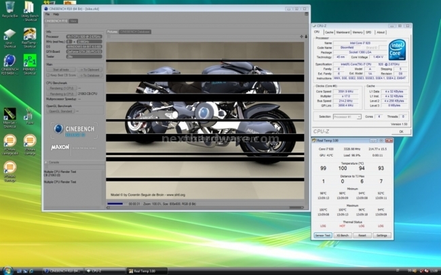The height and width of the screenshot is (275, 441).
Task: Open the MemSet desktop shortcut
Action: [9, 118]
